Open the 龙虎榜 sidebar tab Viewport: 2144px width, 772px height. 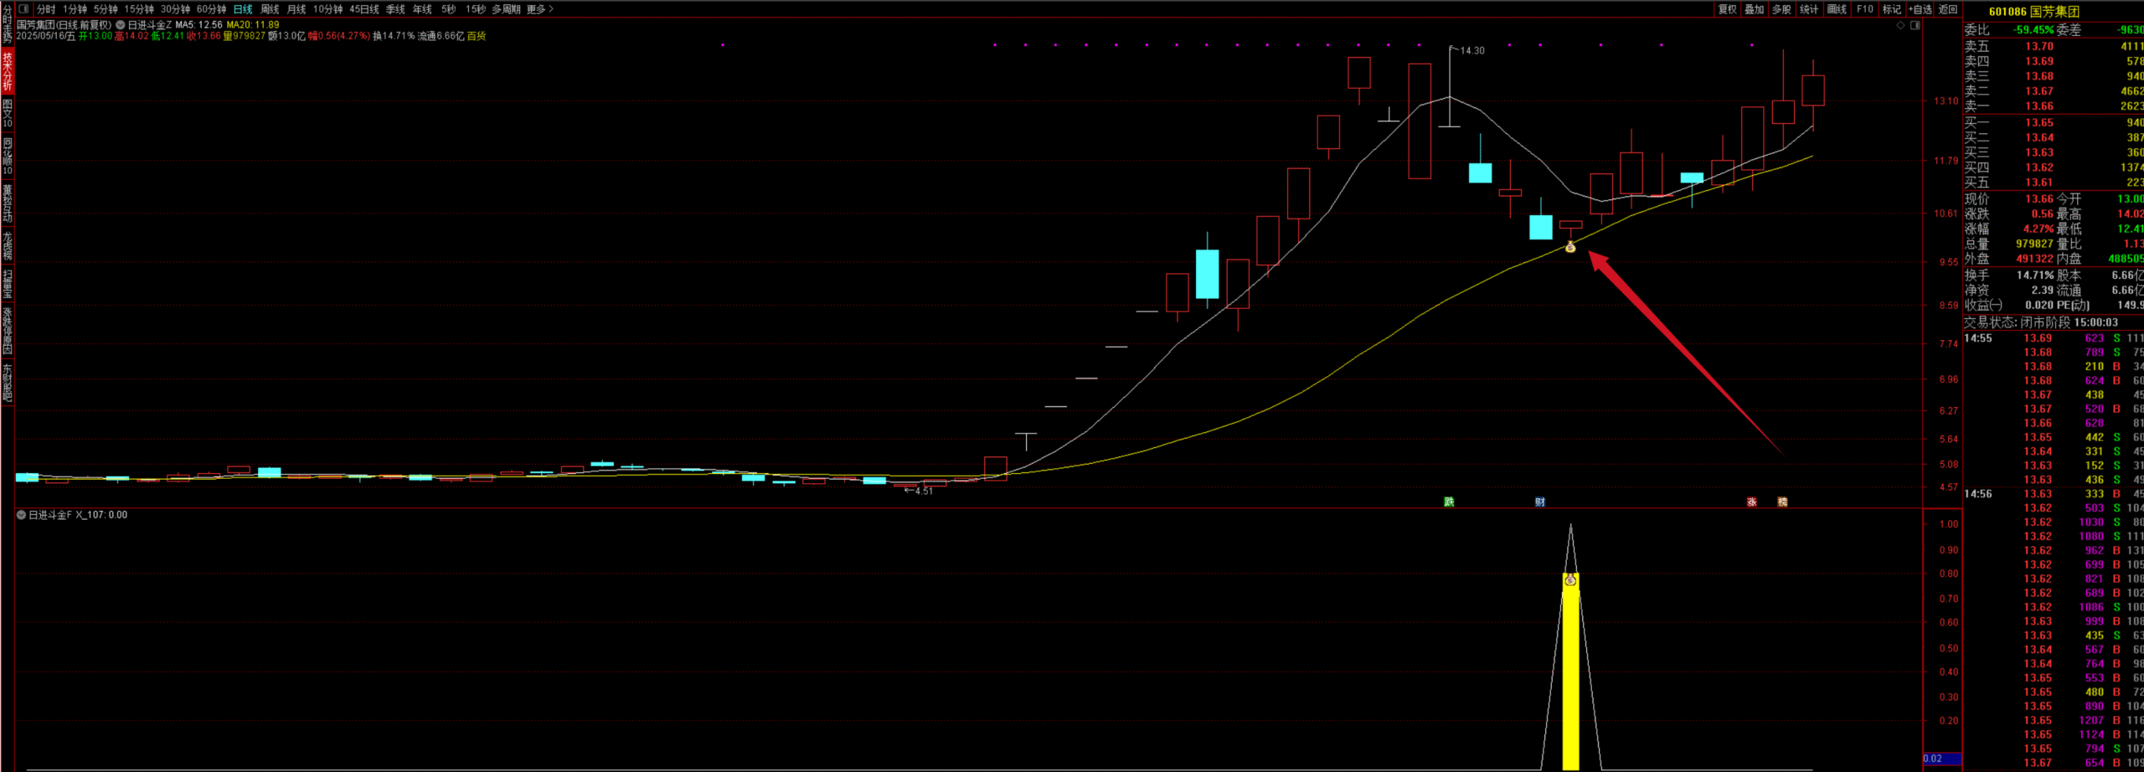pos(8,244)
